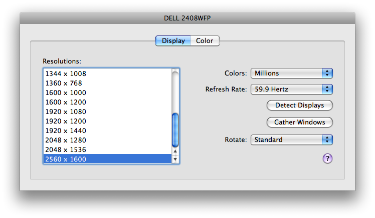The width and height of the screenshot is (375, 218).
Task: Click the Detect Displays button
Action: point(300,105)
